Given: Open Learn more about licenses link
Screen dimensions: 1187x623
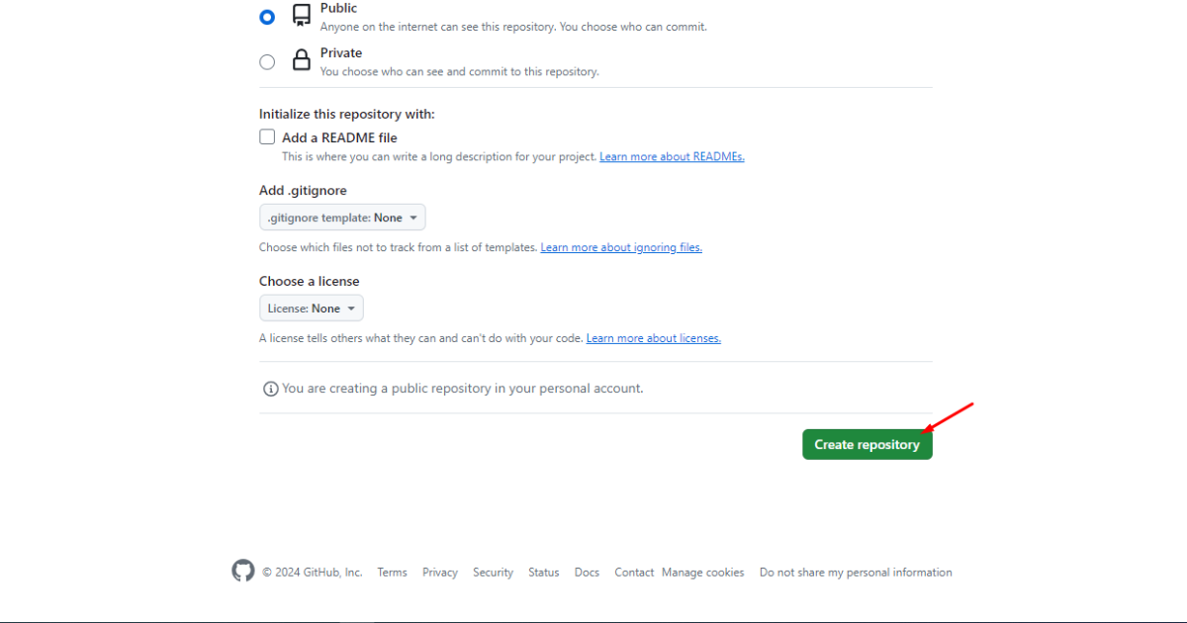Looking at the screenshot, I should point(654,338).
